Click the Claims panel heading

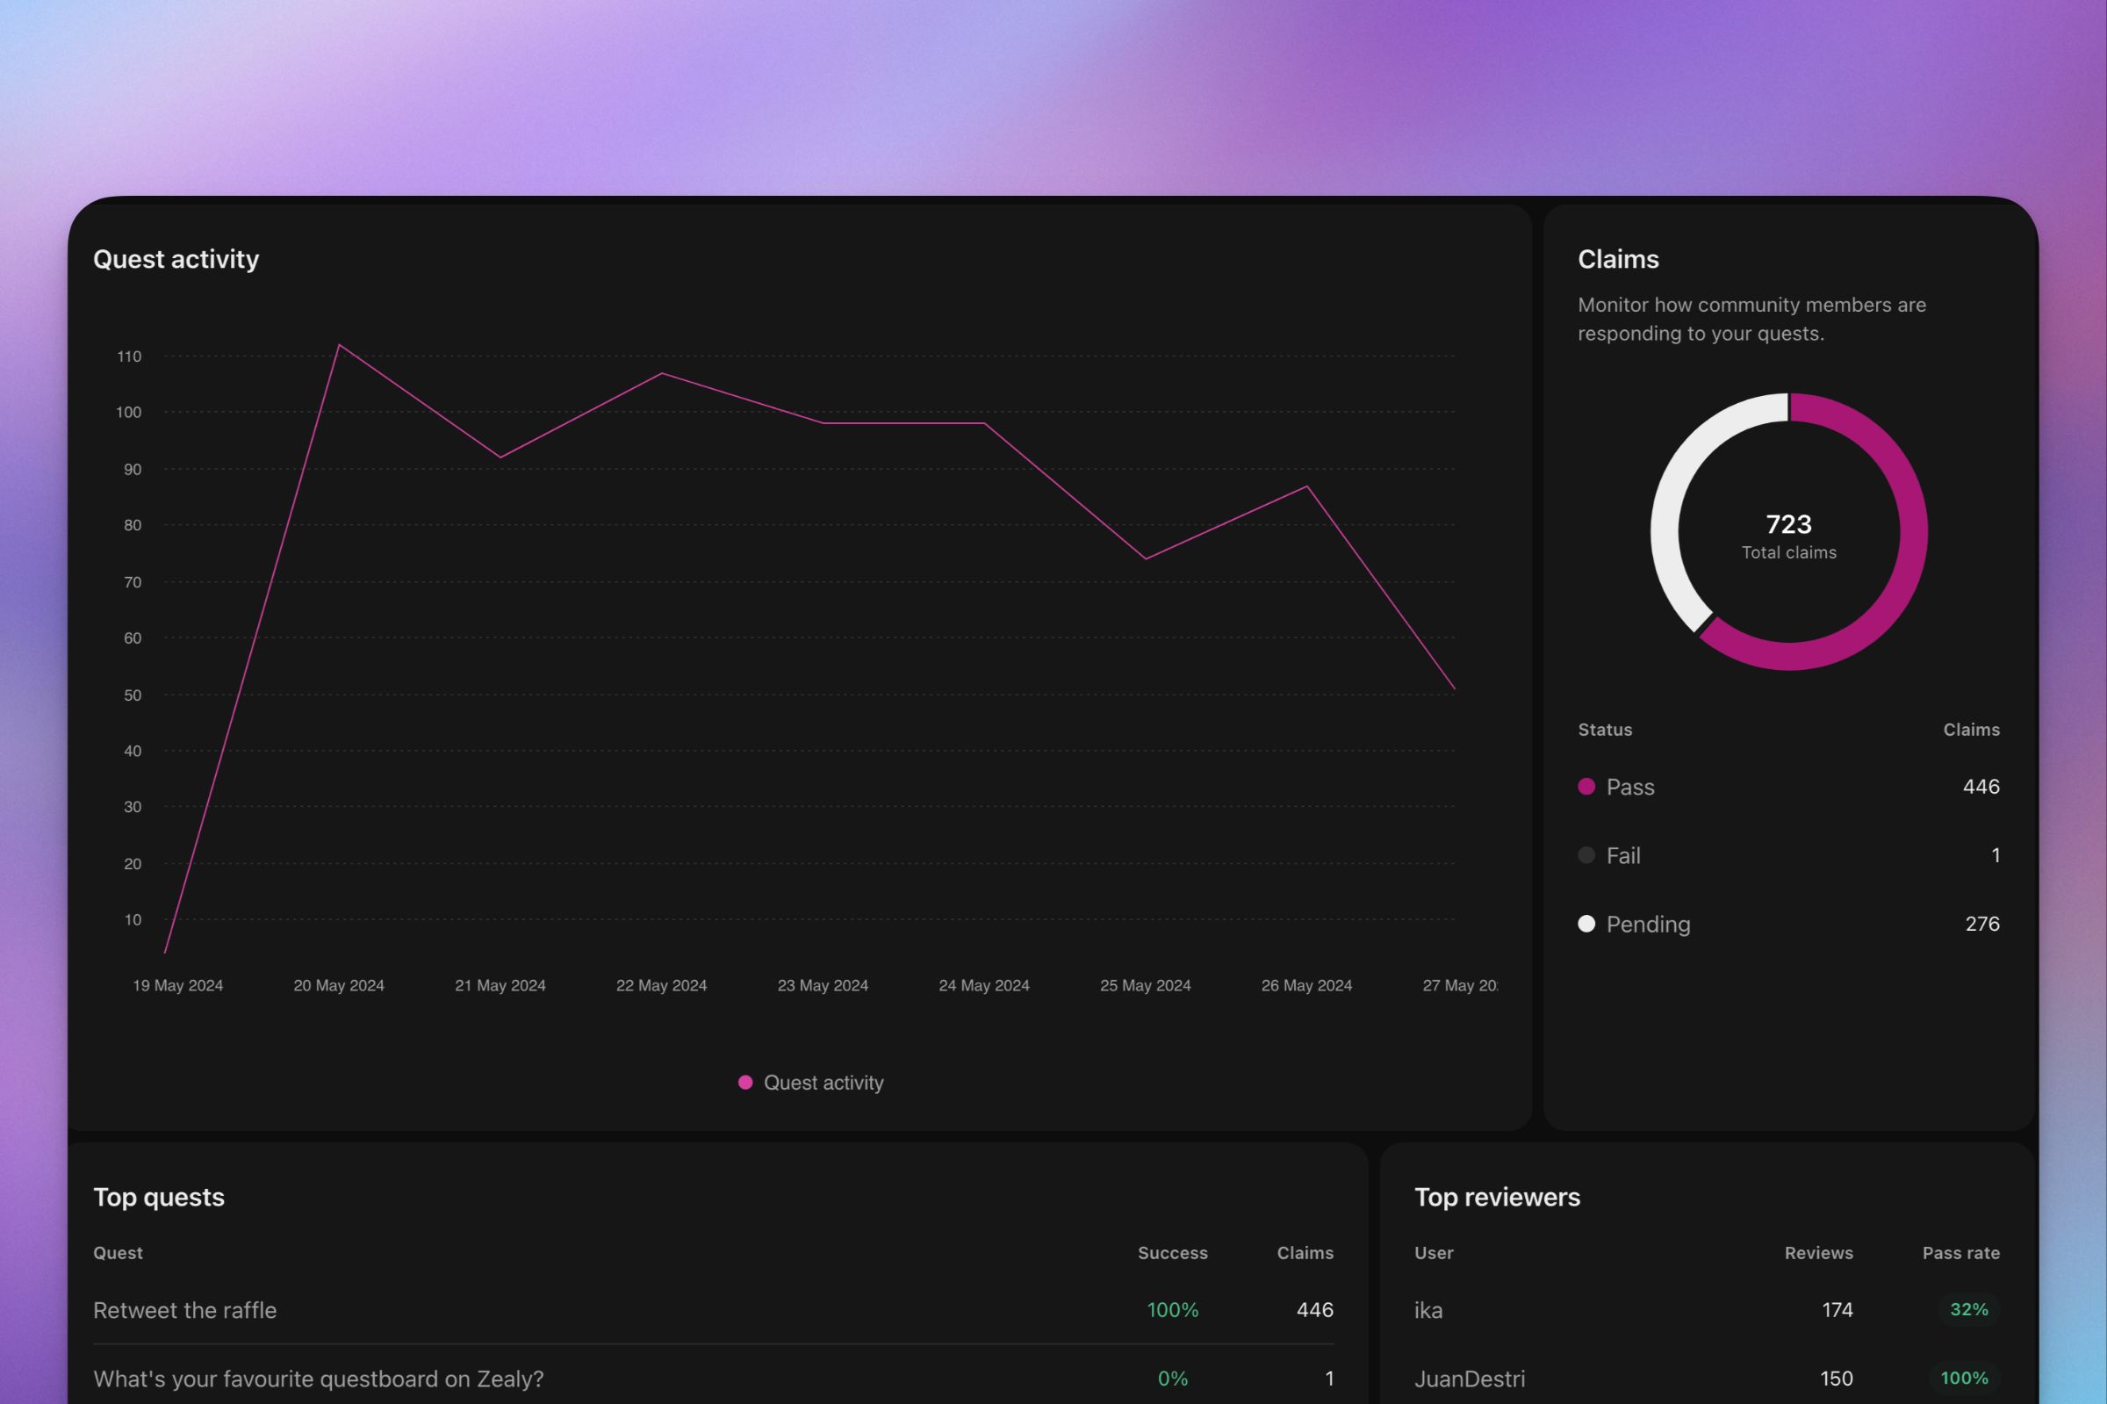[x=1618, y=259]
